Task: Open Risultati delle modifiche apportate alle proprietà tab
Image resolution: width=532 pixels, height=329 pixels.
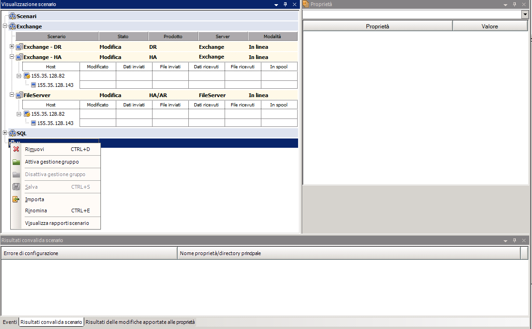Action: tap(140, 322)
